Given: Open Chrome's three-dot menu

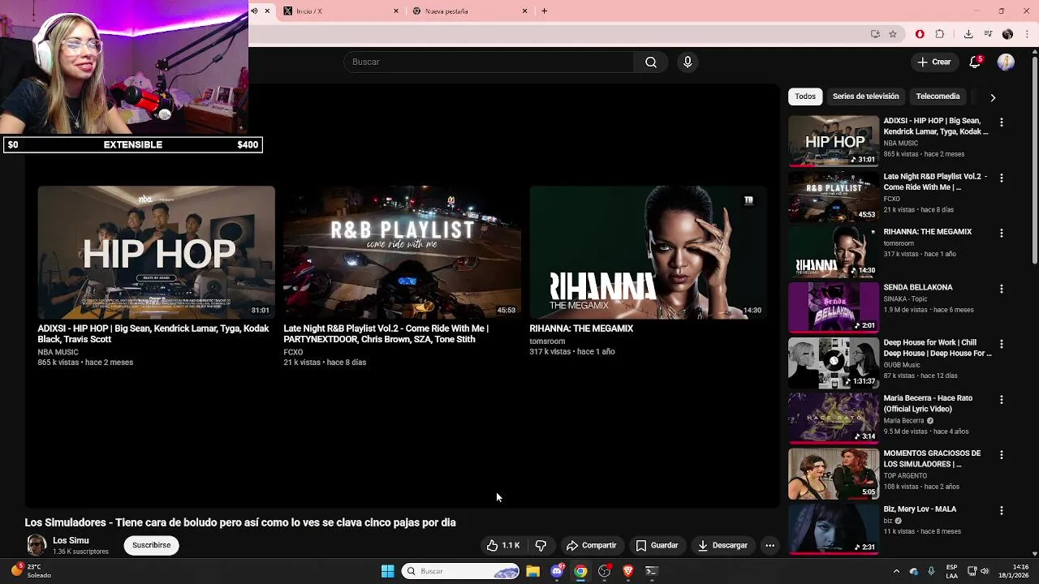Looking at the screenshot, I should coord(1027,34).
